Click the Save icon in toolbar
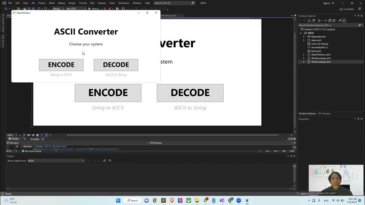The height and width of the screenshot is (205, 365). pyautogui.click(x=29, y=9)
